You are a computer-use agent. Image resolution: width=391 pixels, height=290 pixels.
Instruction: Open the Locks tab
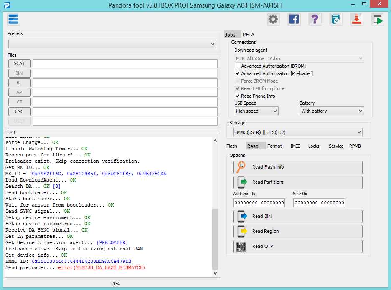[x=314, y=146]
